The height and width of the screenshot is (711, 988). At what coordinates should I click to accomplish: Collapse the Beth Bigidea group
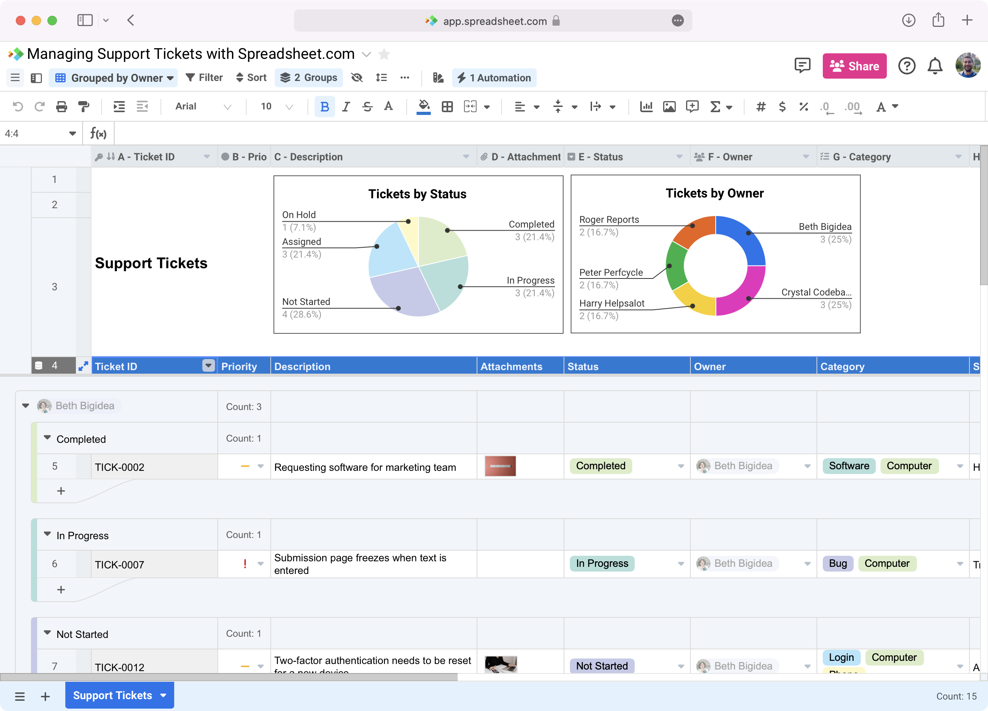pos(26,405)
